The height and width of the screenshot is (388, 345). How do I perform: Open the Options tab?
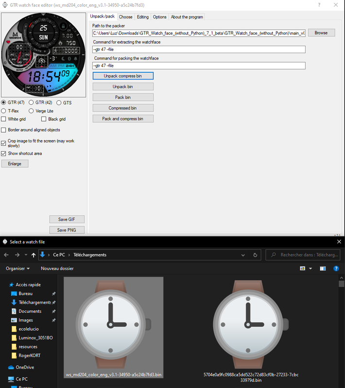[159, 17]
